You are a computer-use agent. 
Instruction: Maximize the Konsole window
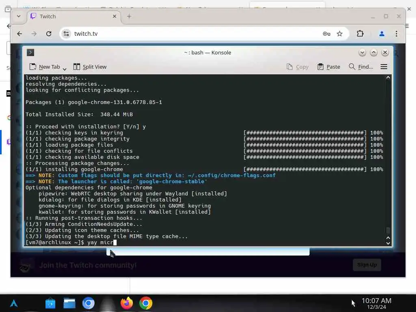(374, 52)
